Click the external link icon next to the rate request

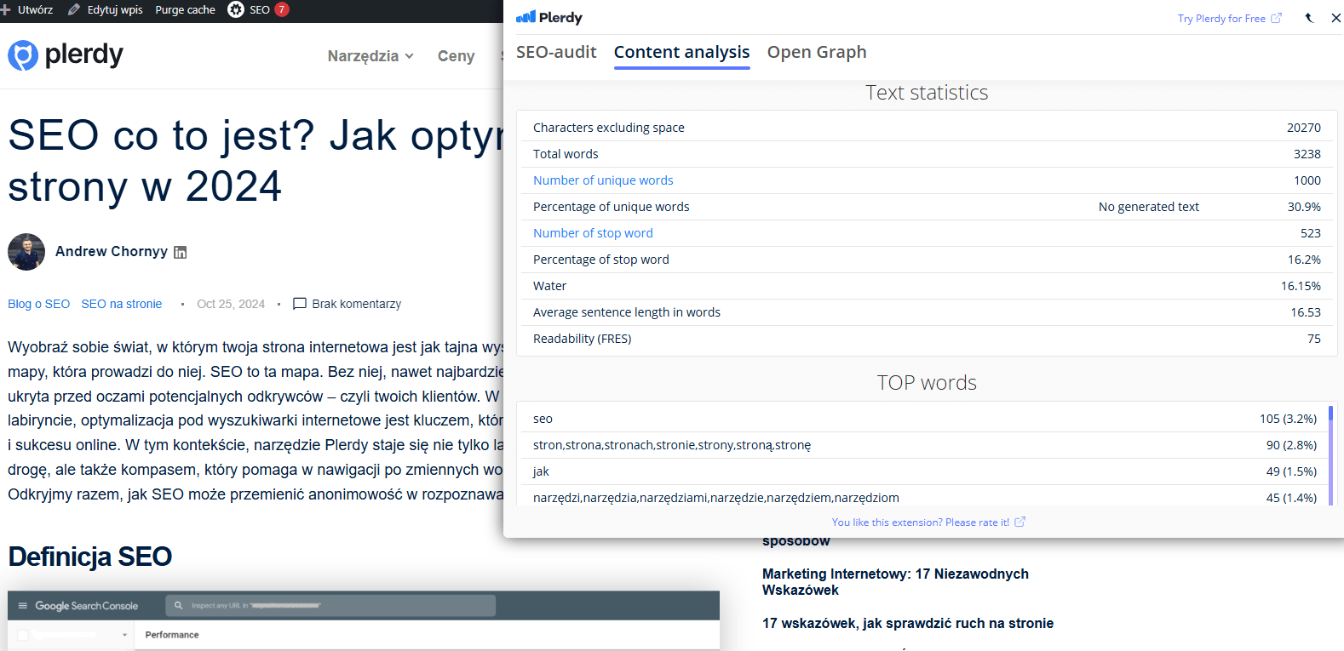[x=1019, y=522]
